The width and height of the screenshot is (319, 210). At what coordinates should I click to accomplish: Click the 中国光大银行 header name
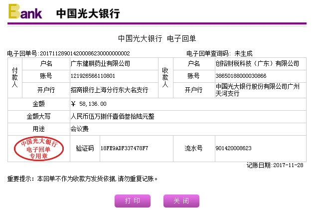point(88,13)
